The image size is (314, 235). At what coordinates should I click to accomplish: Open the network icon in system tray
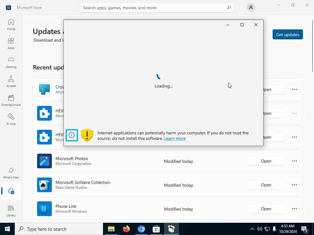coord(267,229)
